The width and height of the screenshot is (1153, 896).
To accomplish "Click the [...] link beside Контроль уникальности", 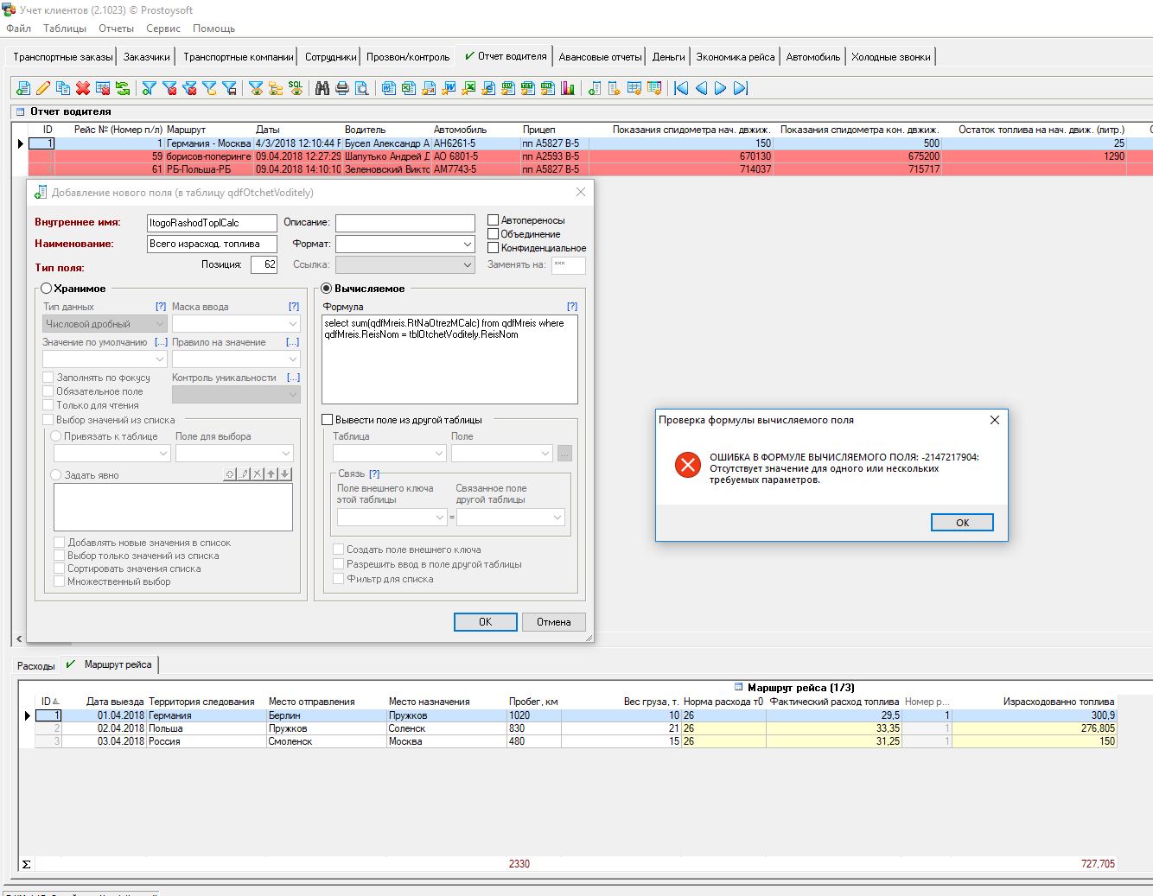I will click(x=293, y=378).
